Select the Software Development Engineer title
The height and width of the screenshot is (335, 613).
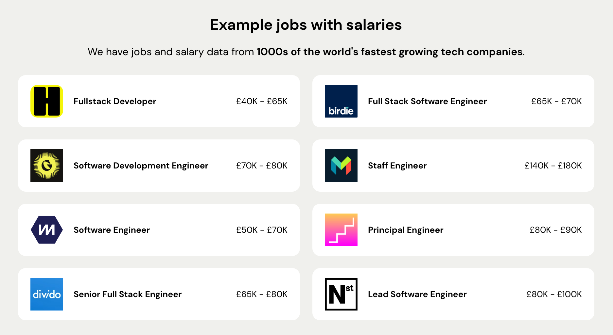pos(141,166)
